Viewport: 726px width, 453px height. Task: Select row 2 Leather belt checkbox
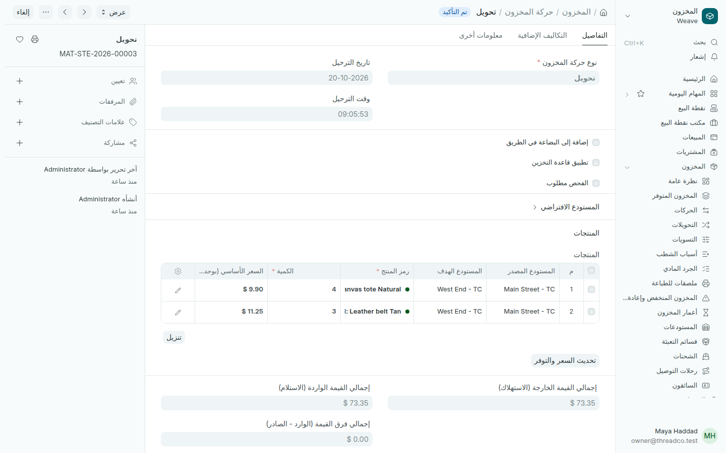(591, 312)
